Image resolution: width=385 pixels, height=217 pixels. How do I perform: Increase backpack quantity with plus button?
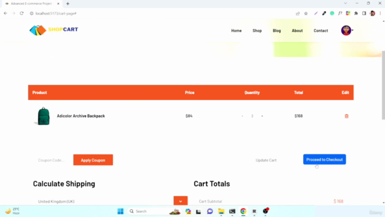click(x=262, y=116)
